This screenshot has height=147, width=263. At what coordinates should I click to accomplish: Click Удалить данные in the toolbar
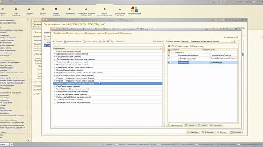90,42
